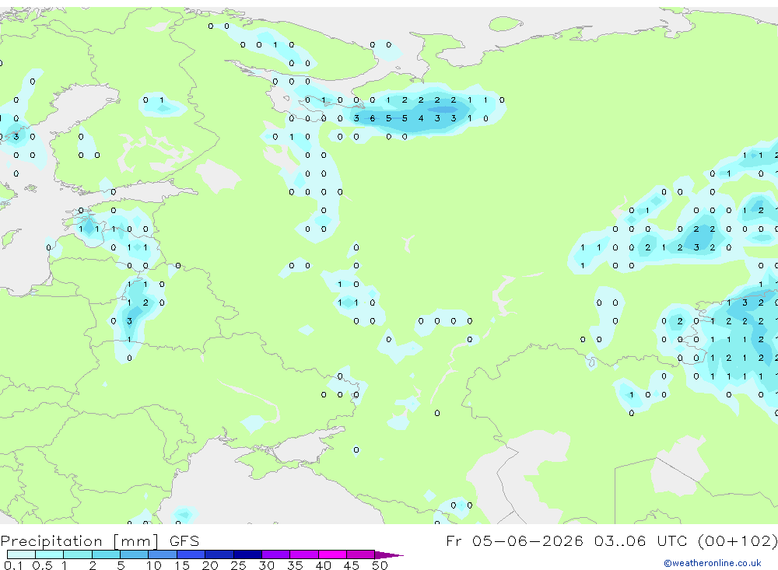Select the 25–30 mm navy legend swatch
The width and height of the screenshot is (778, 570).
[x=247, y=554]
